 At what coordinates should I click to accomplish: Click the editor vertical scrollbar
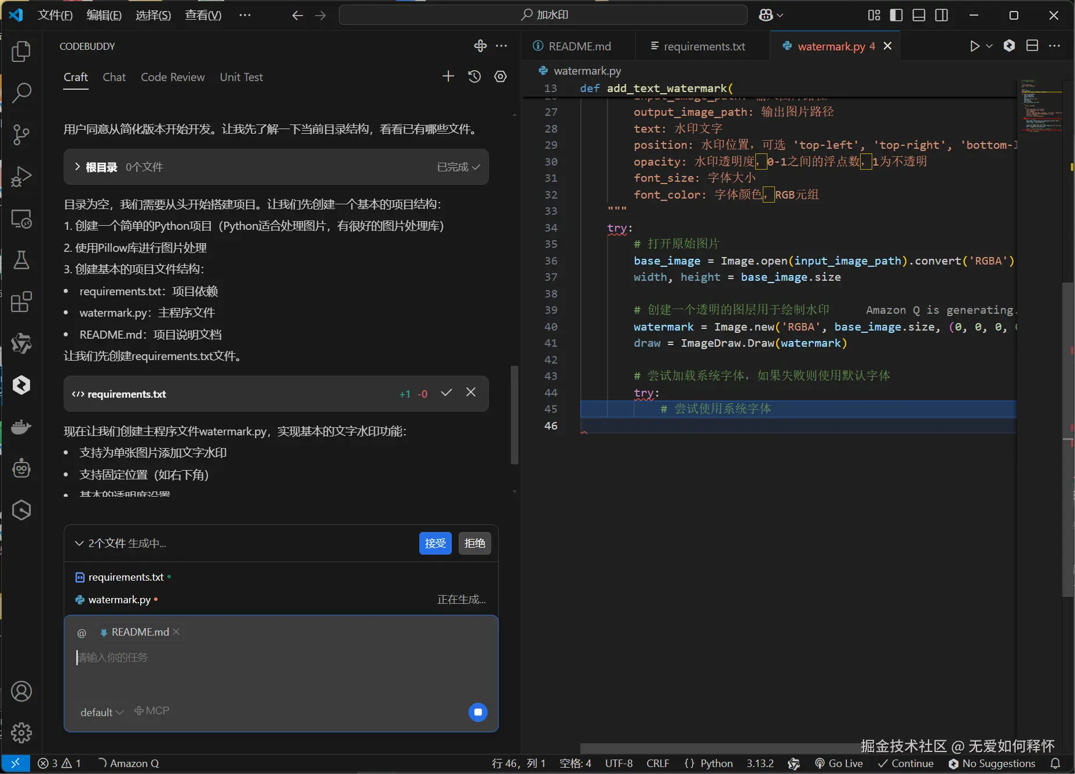[x=1067, y=440]
